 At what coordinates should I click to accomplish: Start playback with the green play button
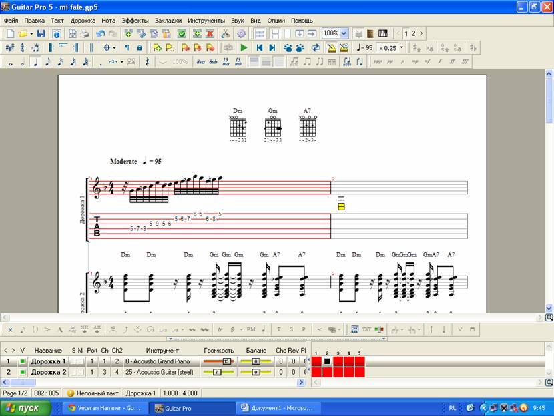244,47
